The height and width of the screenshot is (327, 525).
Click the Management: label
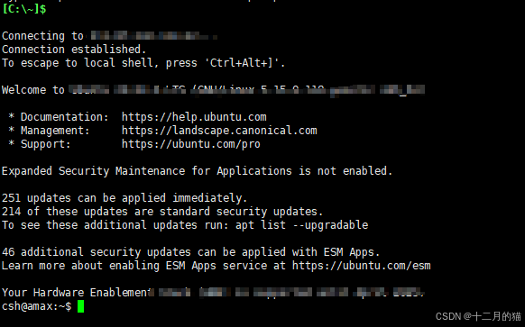55,131
